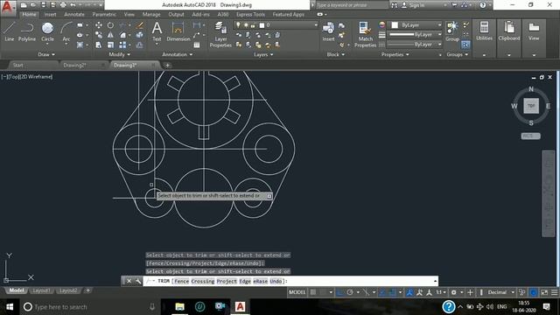Viewport: 560px width, 315px height.
Task: Click the Explode tool in Modify panel
Action: pos(140,35)
